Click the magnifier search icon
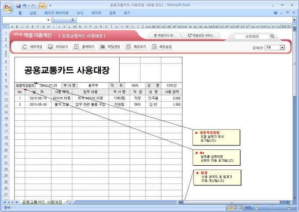This screenshot has width=299, height=212. tap(272, 36)
